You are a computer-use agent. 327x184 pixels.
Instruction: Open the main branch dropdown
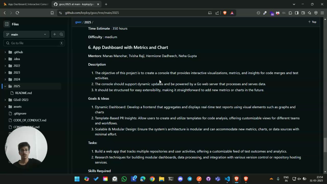pos(26,34)
